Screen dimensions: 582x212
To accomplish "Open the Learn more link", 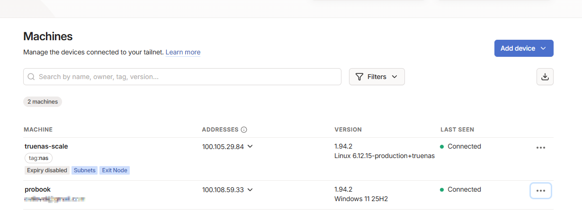I will click(183, 52).
